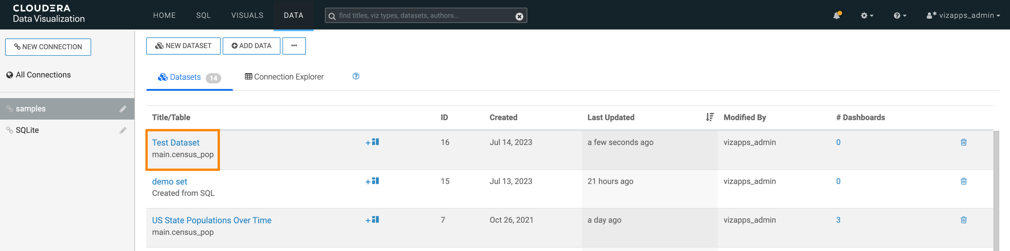Delete the Test Dataset using trash icon

coord(963,142)
